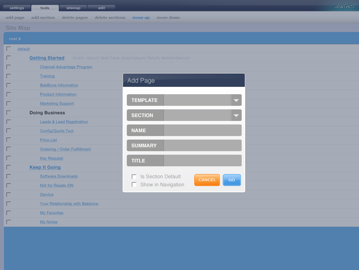Click the NAME input field
The height and width of the screenshot is (270, 359).
point(203,130)
